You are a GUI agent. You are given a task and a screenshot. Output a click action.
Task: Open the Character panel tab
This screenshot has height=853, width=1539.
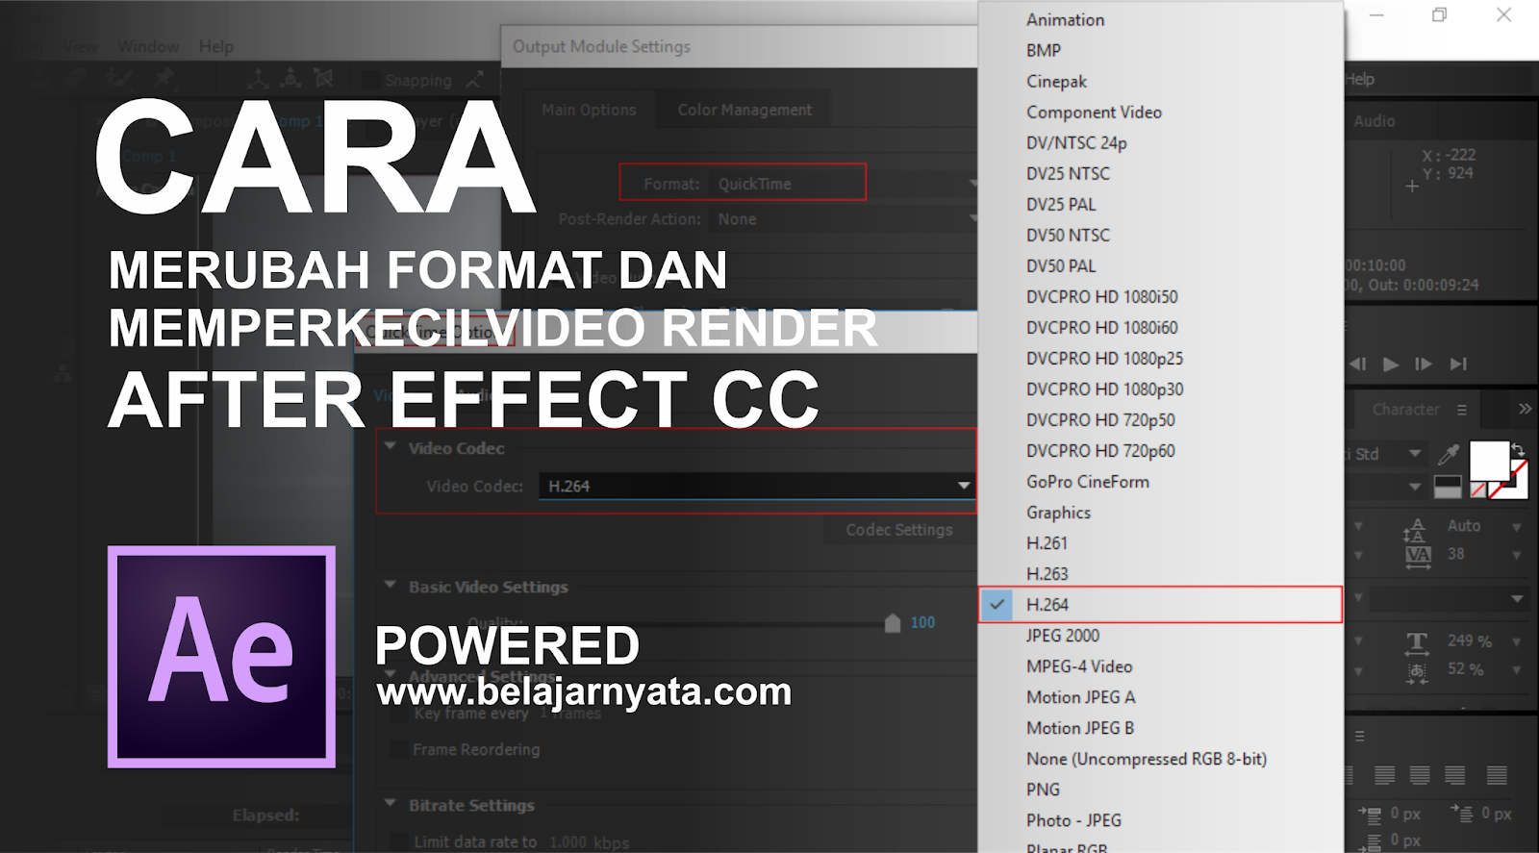pyautogui.click(x=1405, y=410)
